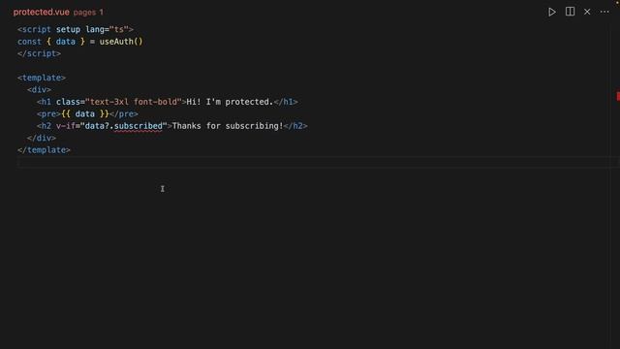This screenshot has width=620, height=349.
Task: Click 'useAuth()' in the script block
Action: point(121,42)
